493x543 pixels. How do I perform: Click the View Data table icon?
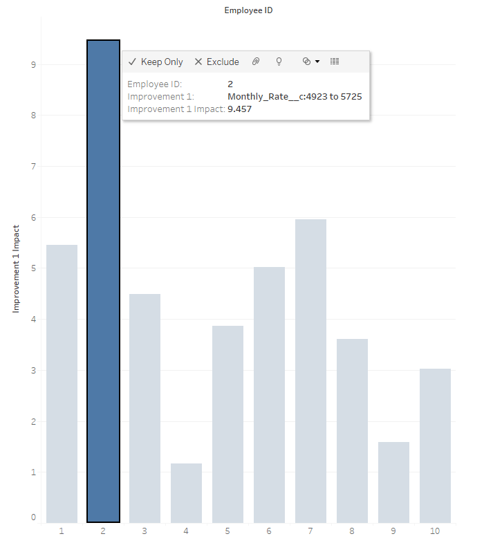pos(335,62)
